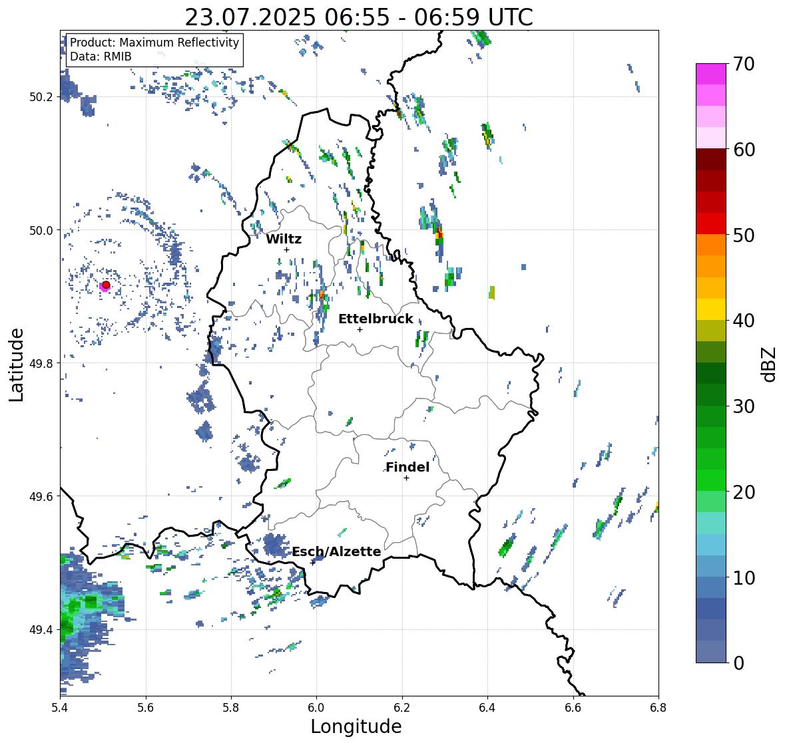
Task: Click the bright green colorbar segment just above 20
Action: (x=711, y=480)
